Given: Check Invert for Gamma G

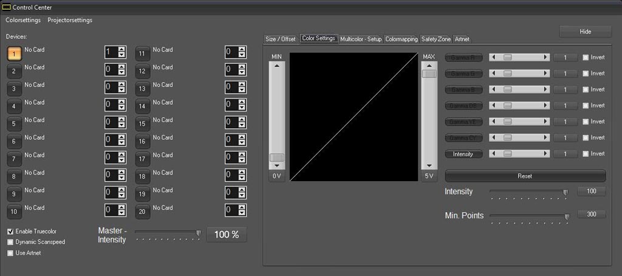Looking at the screenshot, I should 586,74.
